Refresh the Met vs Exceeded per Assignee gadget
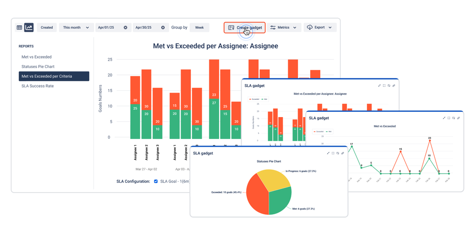Image resolution: width=471 pixels, height=228 pixels. tap(389, 86)
